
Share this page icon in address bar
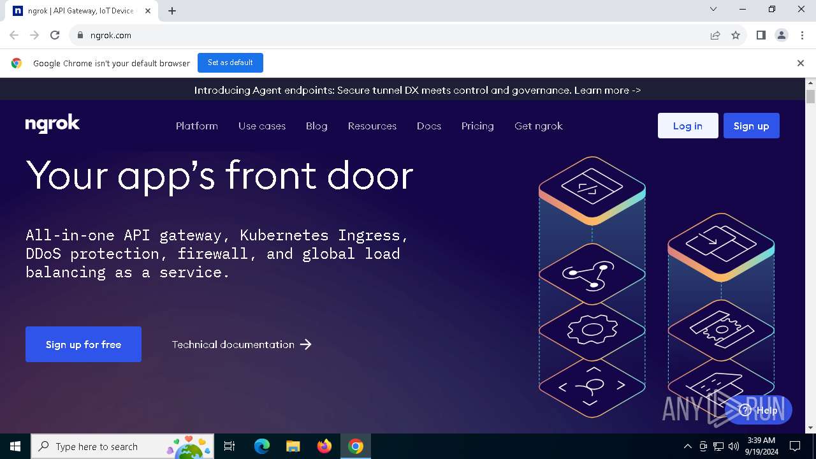[x=715, y=35]
